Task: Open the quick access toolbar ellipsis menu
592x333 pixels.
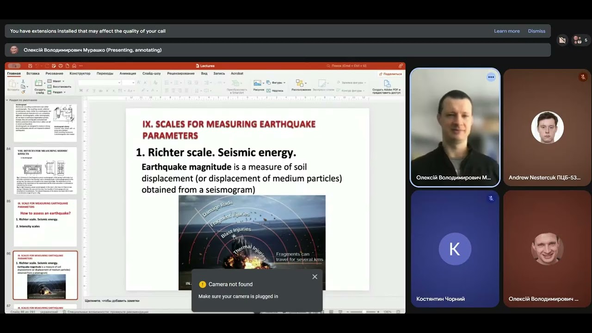Action: coord(81,66)
